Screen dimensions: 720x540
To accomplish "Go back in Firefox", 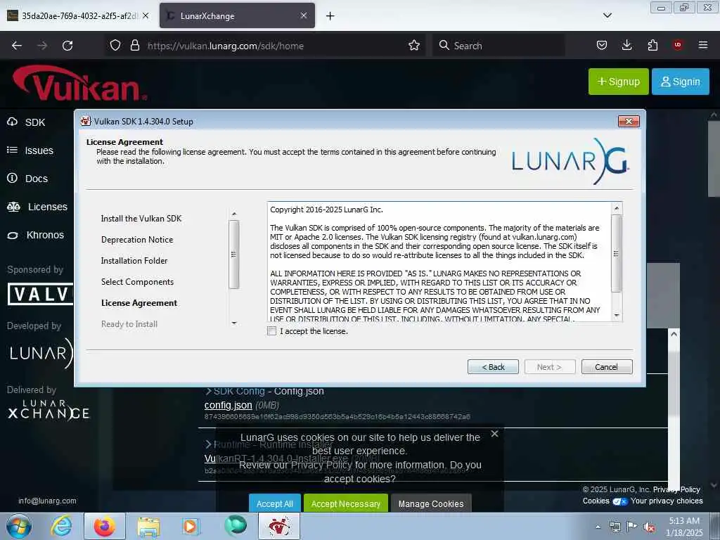I will [17, 46].
